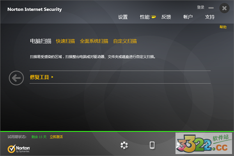Click the circular back arrow button
The width and height of the screenshot is (234, 156).
pyautogui.click(x=16, y=78)
